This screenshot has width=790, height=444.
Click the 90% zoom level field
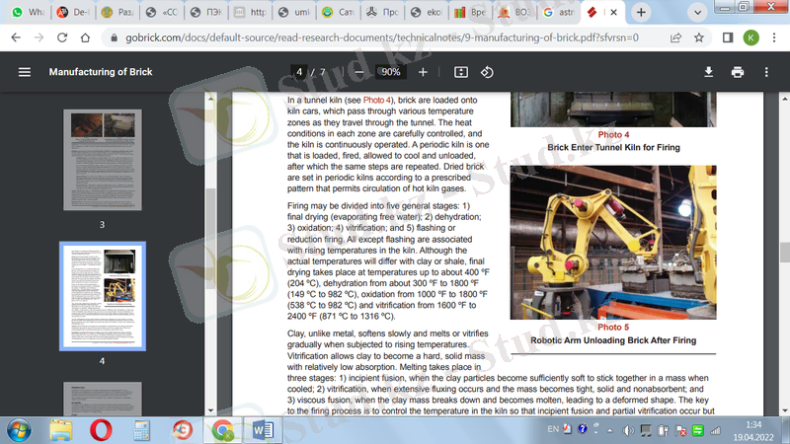pos(390,72)
